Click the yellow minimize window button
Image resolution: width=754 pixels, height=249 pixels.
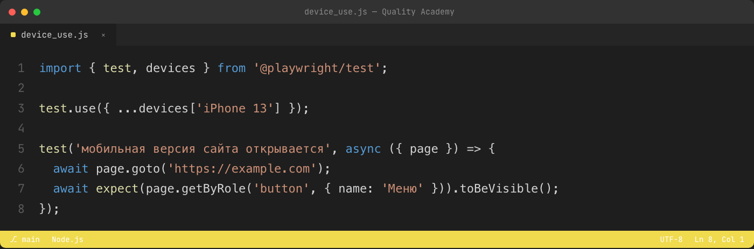coord(24,12)
